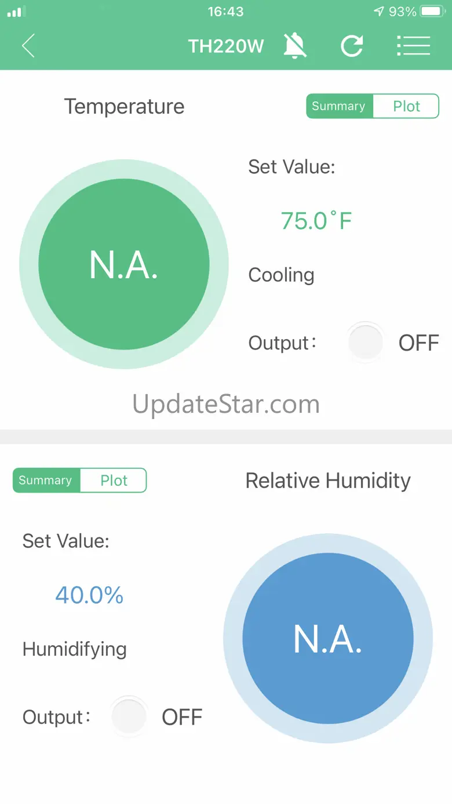Toggle the humidity Output switch
The image size is (452, 804).
(129, 717)
